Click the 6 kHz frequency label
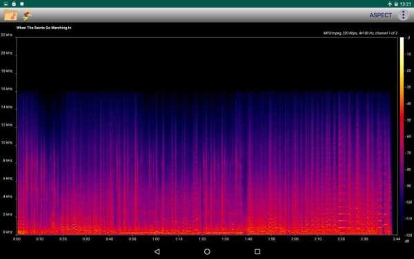The width and height of the screenshot is (414, 259). pos(8,178)
